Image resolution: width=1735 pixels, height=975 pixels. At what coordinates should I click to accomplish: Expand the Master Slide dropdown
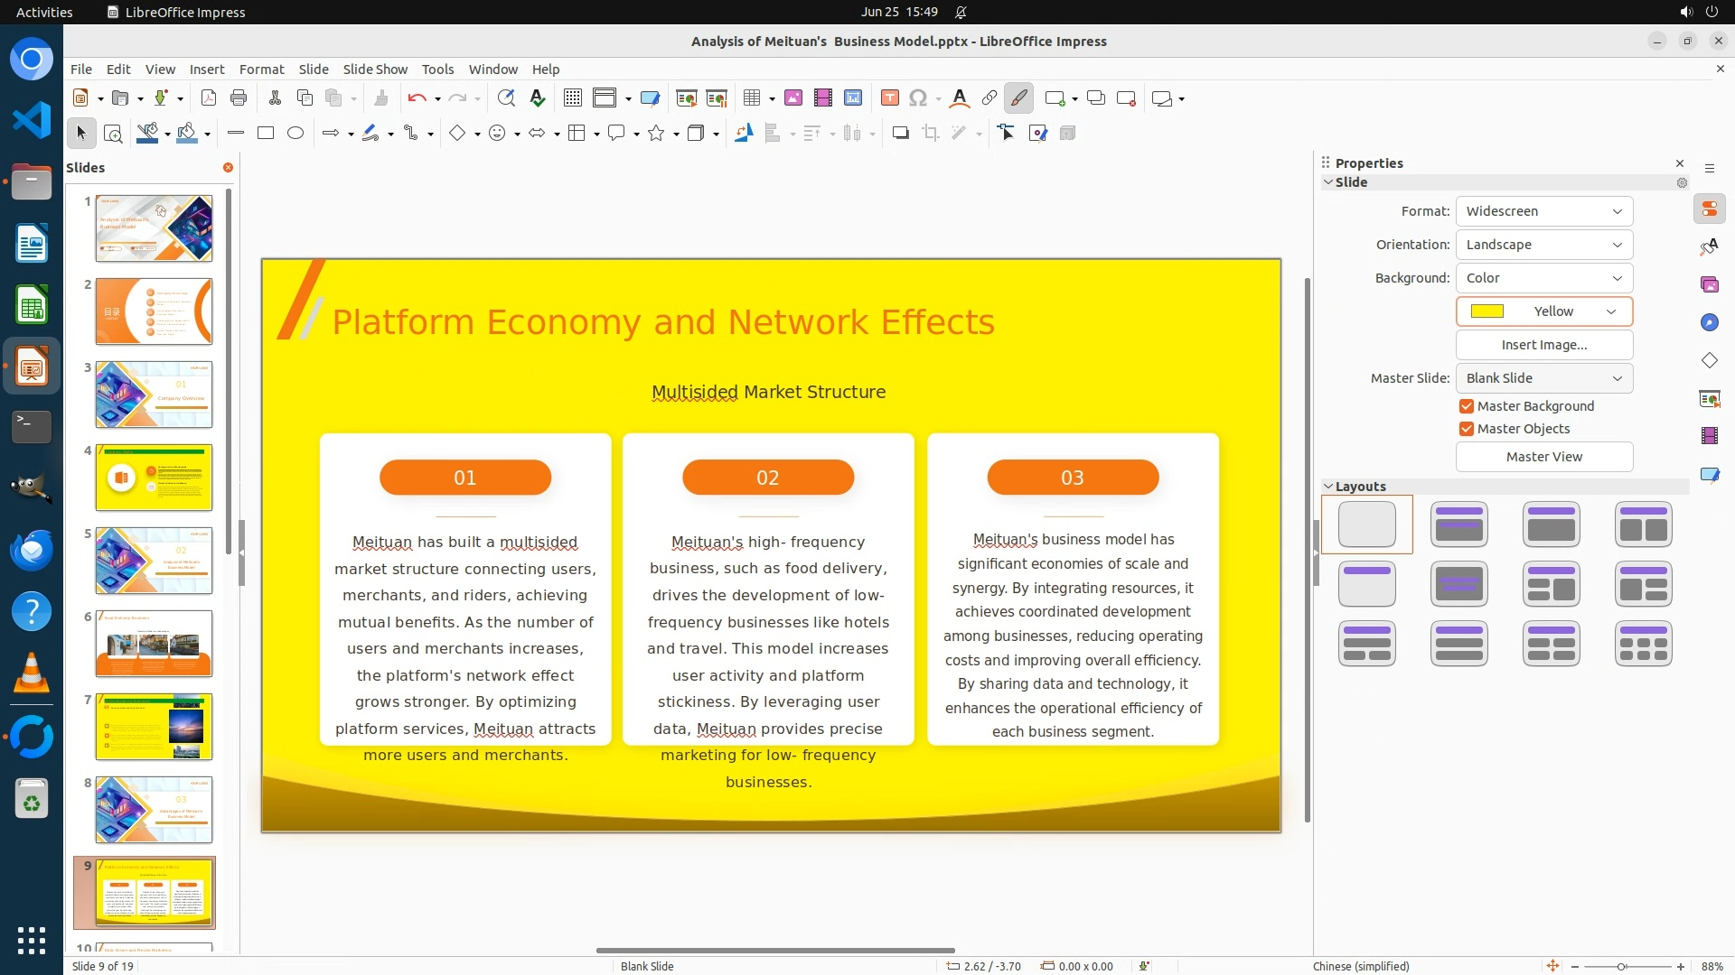click(x=1543, y=378)
